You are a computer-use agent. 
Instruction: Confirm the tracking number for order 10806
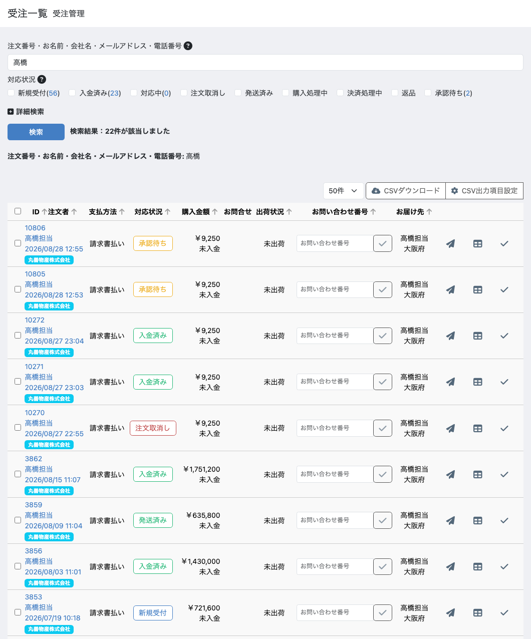(383, 243)
